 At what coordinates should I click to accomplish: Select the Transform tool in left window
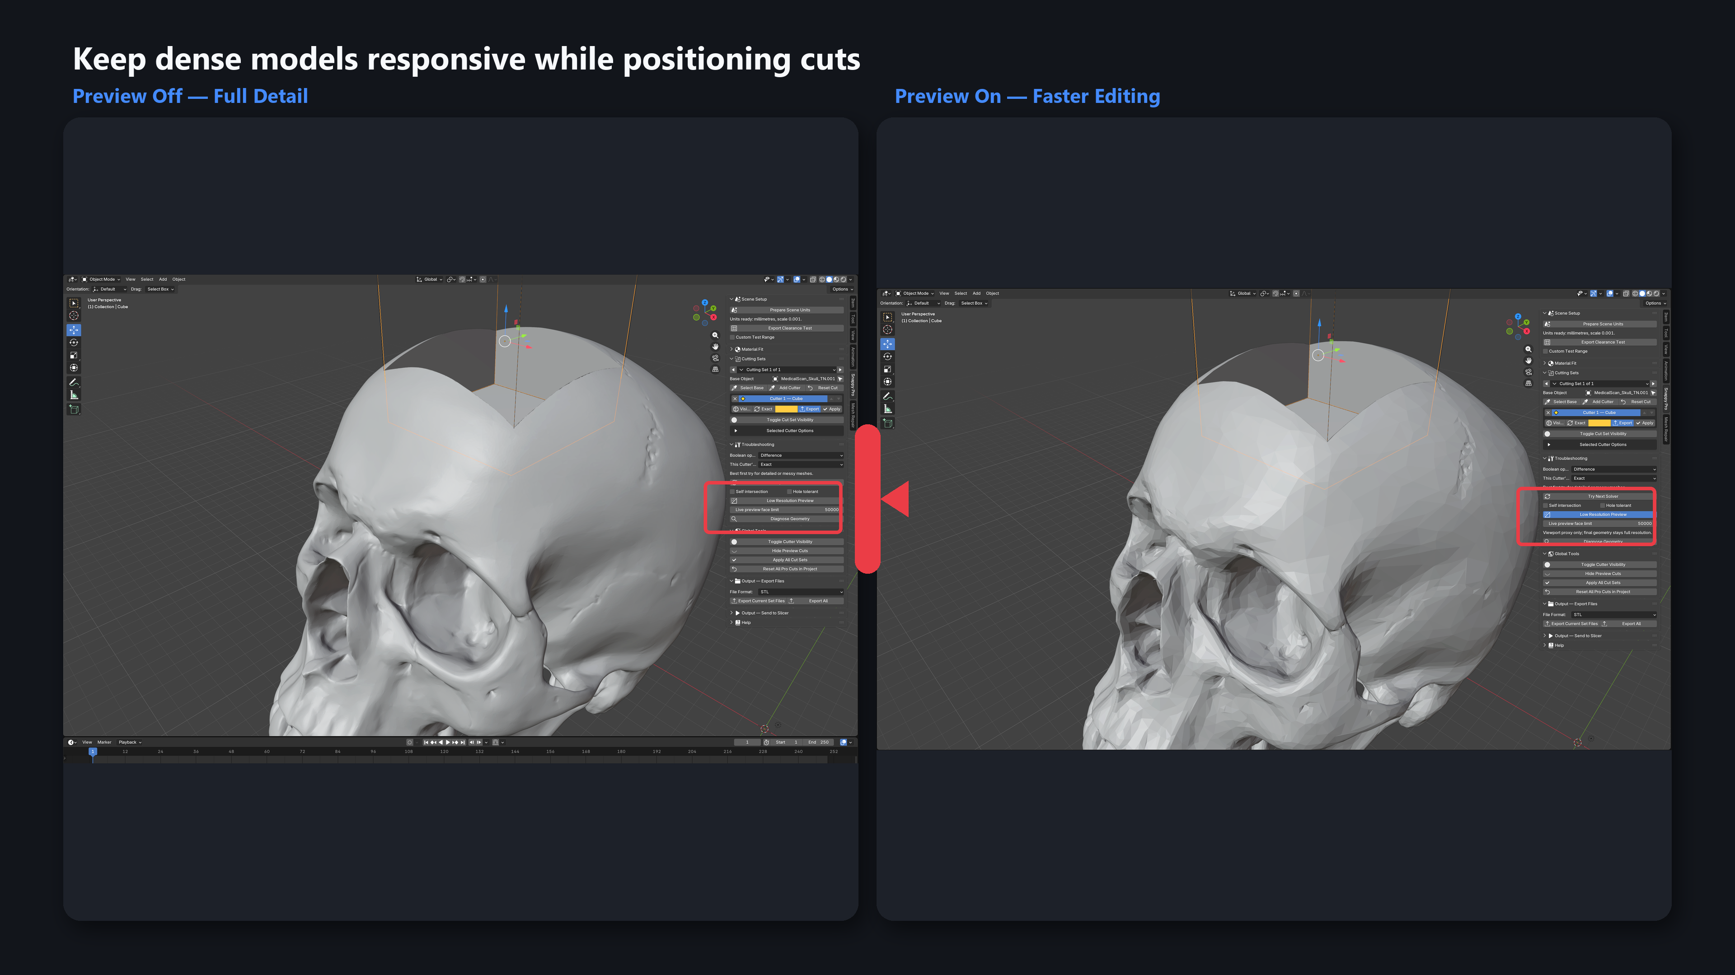(x=74, y=368)
